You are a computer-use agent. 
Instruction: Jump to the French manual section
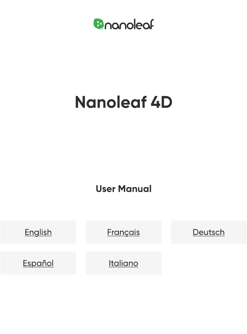point(123,232)
